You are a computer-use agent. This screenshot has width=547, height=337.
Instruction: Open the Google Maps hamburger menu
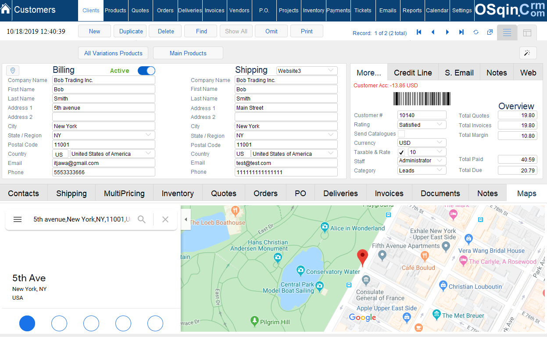coord(18,219)
